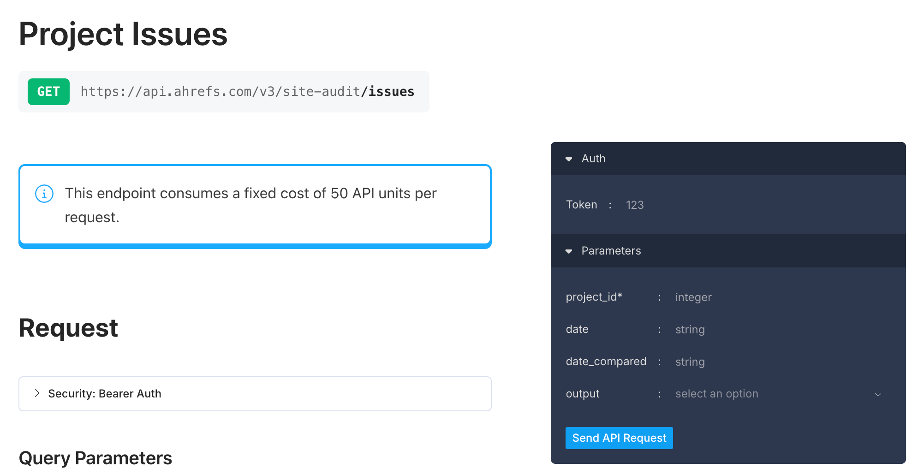The width and height of the screenshot is (918, 474).
Task: Click the chevron beside output select field
Action: click(878, 395)
